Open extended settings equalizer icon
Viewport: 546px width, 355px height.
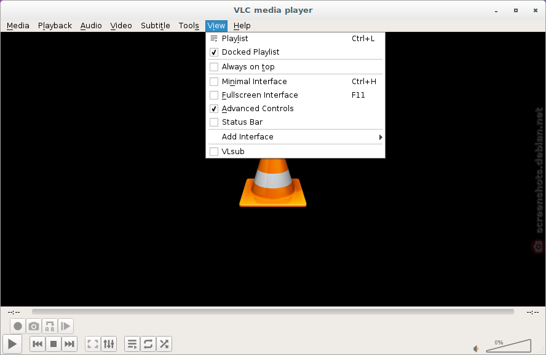coord(109,344)
